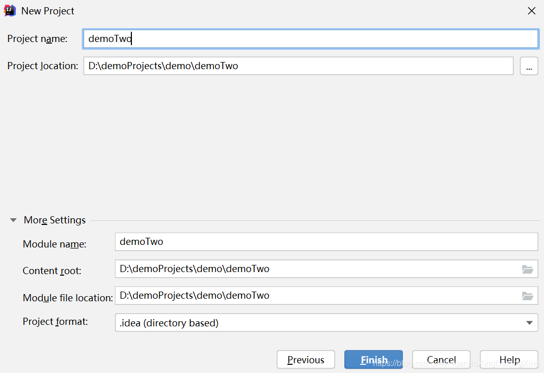This screenshot has height=373, width=544.
Task: Cancel the New Project dialog
Action: pyautogui.click(x=441, y=360)
